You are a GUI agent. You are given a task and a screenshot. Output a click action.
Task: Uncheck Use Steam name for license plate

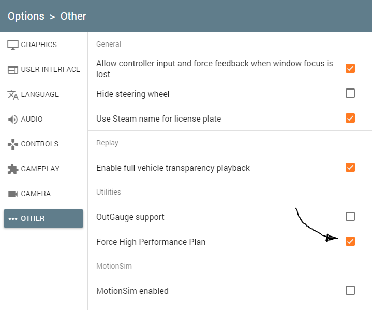pyautogui.click(x=350, y=118)
